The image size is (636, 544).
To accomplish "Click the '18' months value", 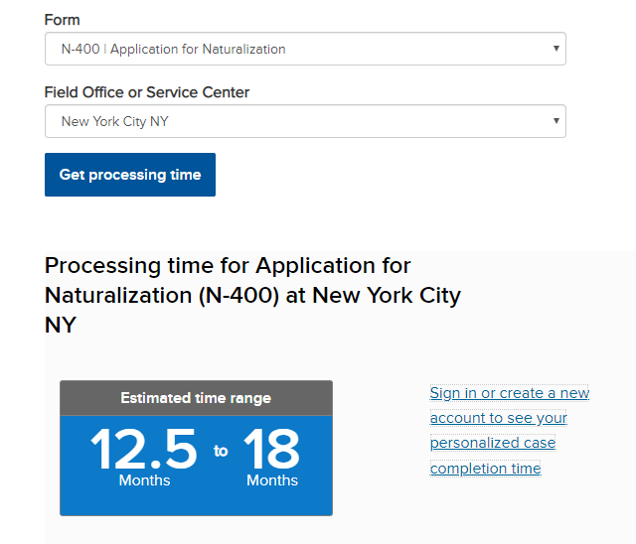I will point(271,449).
